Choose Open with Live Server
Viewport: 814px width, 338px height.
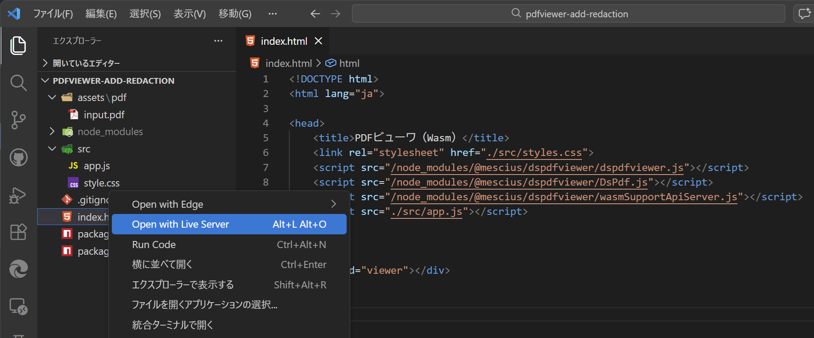click(x=229, y=224)
